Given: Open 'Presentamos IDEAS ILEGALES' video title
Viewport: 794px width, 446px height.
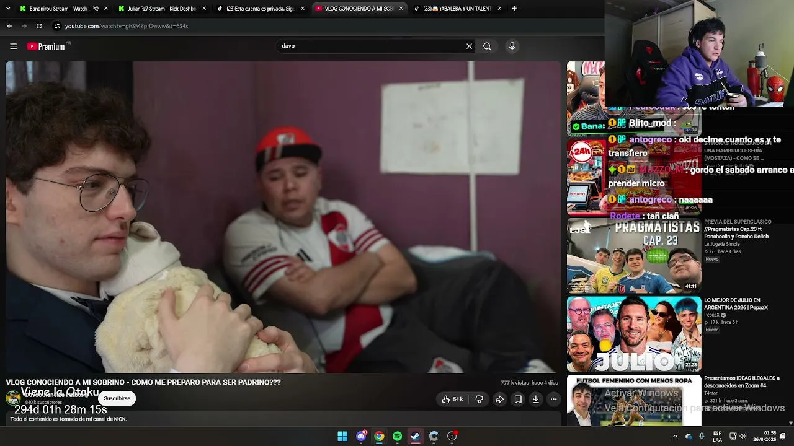Looking at the screenshot, I should [x=742, y=382].
